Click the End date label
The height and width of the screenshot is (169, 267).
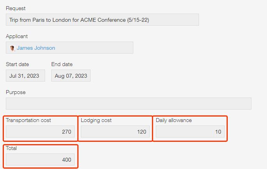coord(62,64)
